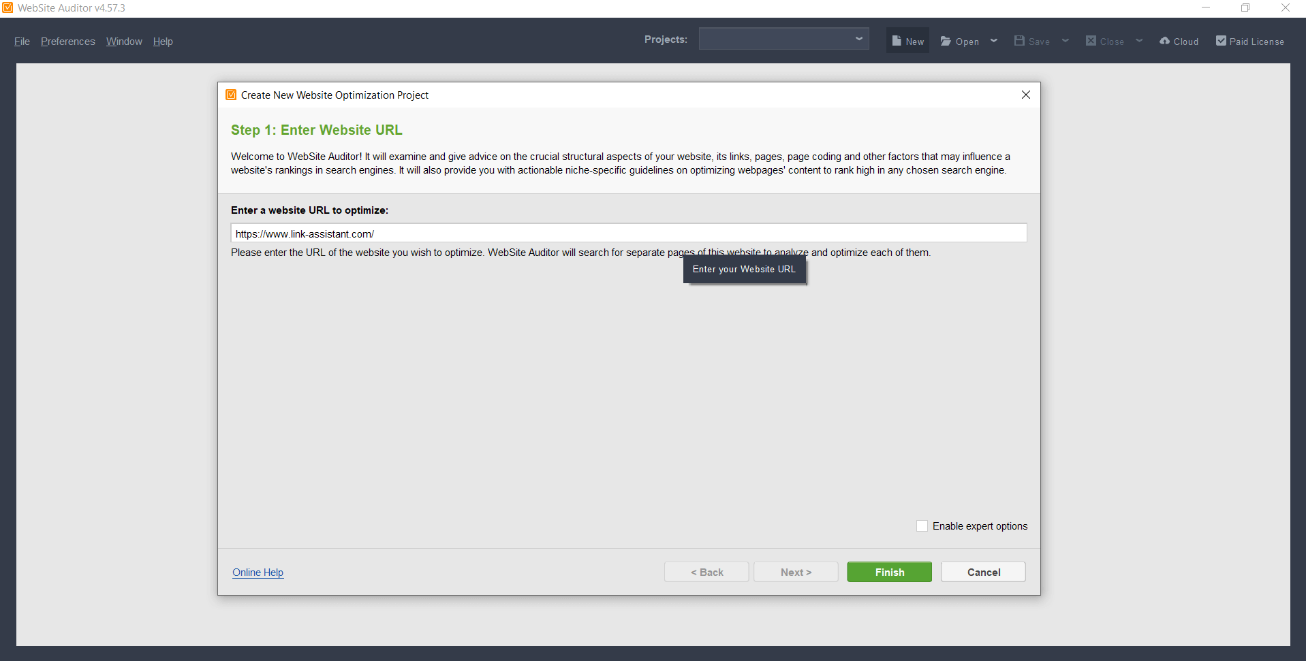Open the Preferences menu
Viewport: 1306px width, 661px height.
tap(68, 42)
